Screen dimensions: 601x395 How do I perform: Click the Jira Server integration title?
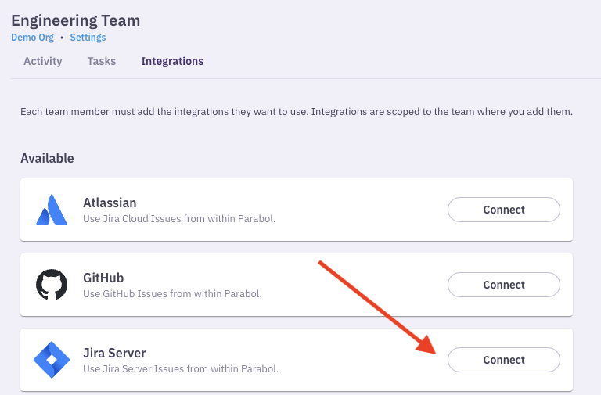[x=114, y=353]
